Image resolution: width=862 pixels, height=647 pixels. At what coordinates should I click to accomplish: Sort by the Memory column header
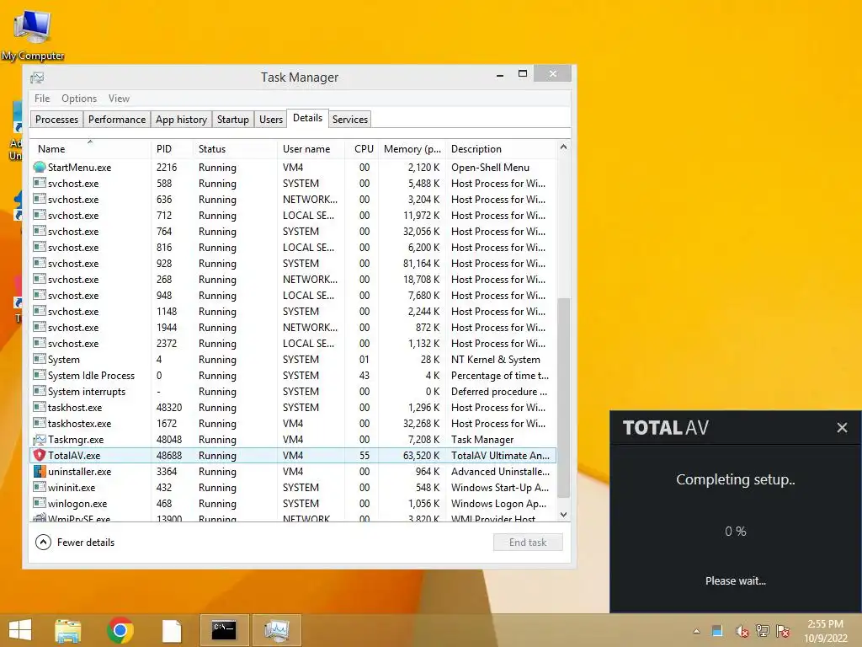[412, 149]
